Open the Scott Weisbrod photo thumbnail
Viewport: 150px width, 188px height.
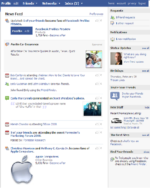[92, 109]
